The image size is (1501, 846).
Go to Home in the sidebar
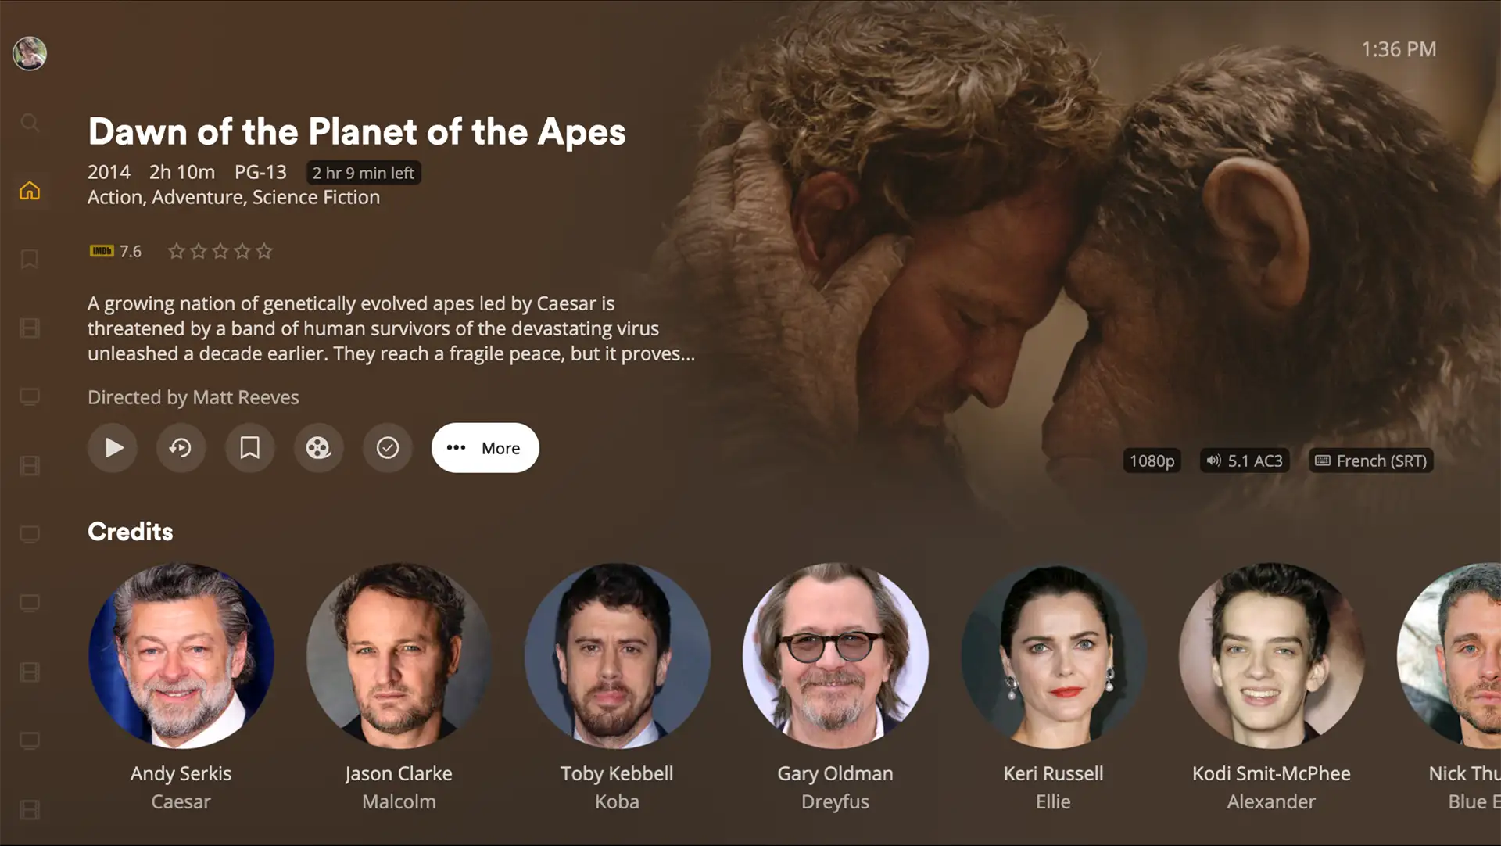pyautogui.click(x=30, y=191)
